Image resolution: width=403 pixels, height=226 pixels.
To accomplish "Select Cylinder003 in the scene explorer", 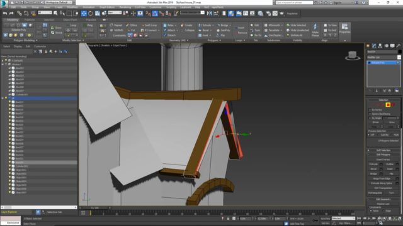I will pos(21,166).
